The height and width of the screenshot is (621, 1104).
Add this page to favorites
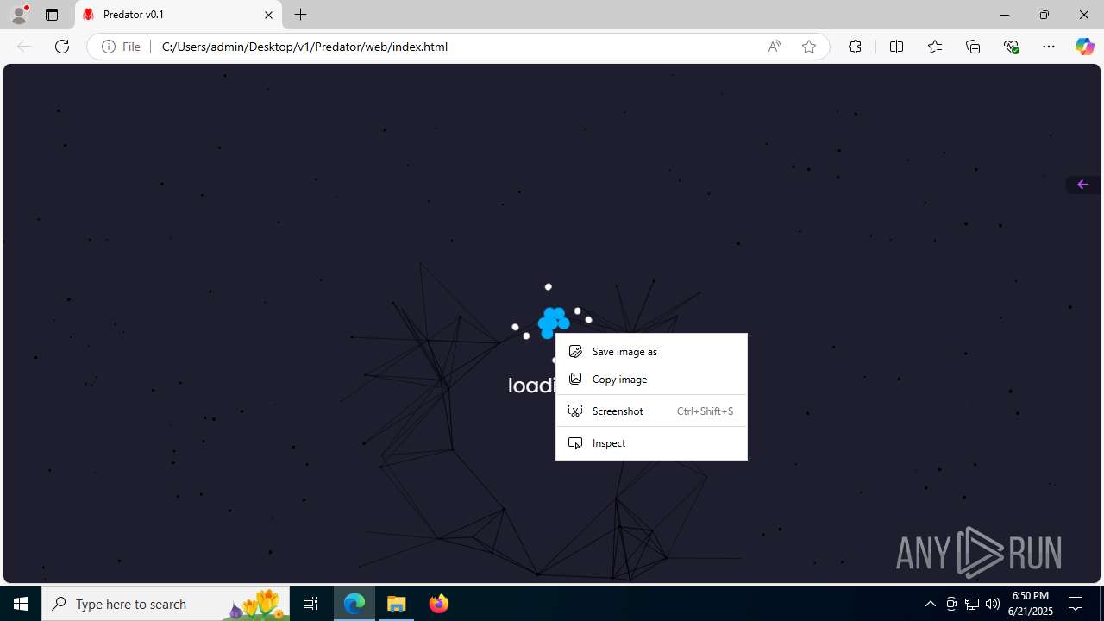(x=808, y=47)
